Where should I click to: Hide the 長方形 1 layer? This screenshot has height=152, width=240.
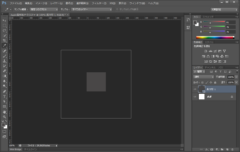click(x=195, y=89)
